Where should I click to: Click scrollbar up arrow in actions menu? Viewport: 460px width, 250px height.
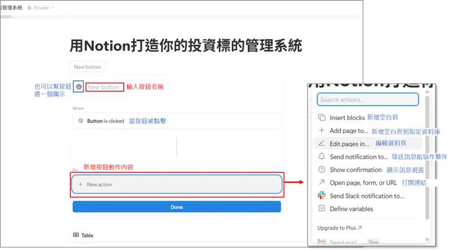(x=427, y=91)
